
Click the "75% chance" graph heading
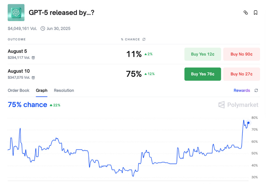(x=27, y=105)
